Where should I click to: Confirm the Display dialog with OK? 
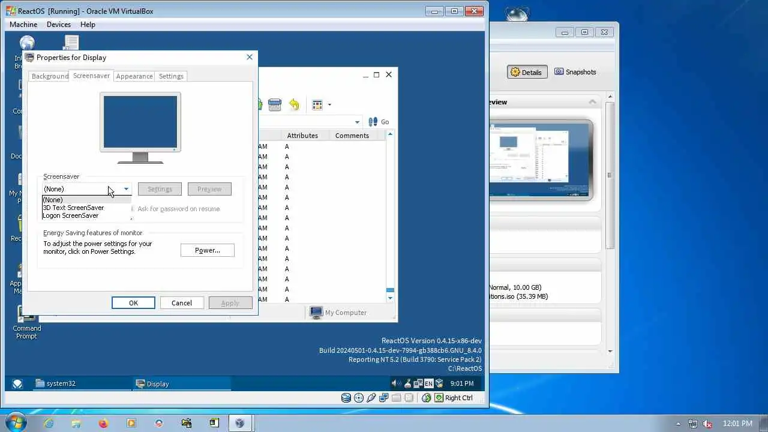click(133, 303)
